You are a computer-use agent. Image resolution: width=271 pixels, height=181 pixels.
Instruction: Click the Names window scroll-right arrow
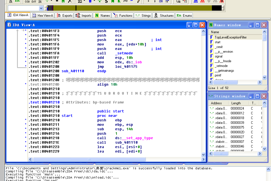(x=260, y=82)
